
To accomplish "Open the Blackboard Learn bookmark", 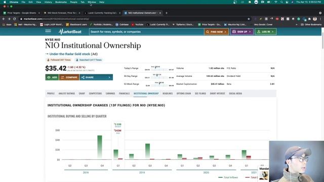I will (76, 25).
